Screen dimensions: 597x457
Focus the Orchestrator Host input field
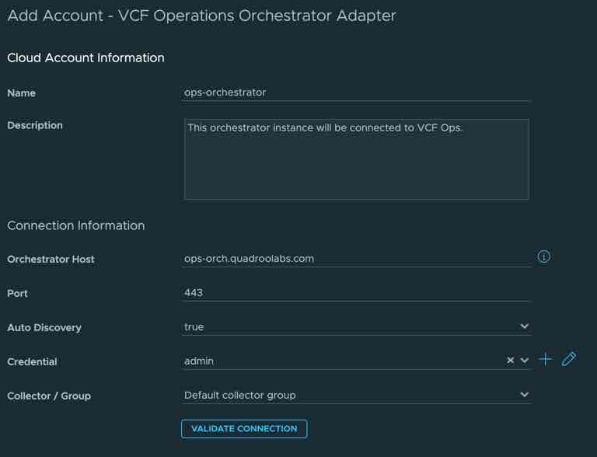pyautogui.click(x=356, y=259)
